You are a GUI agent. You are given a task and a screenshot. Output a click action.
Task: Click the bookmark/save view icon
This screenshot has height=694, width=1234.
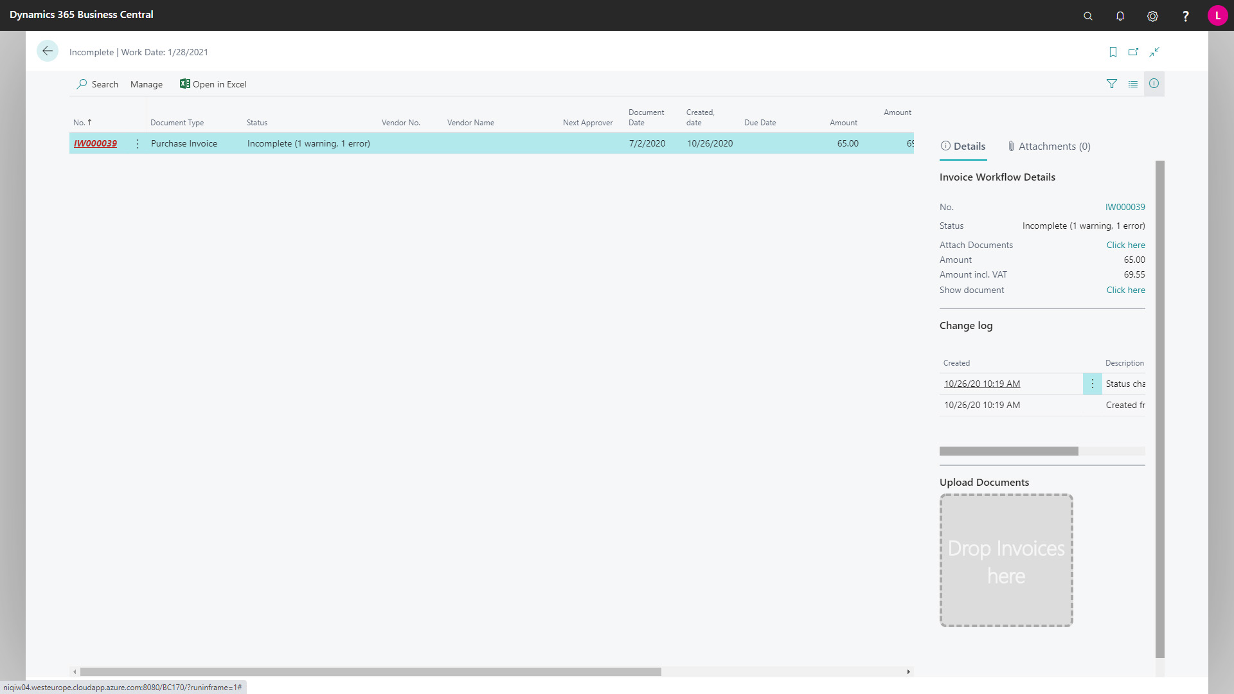pyautogui.click(x=1113, y=51)
